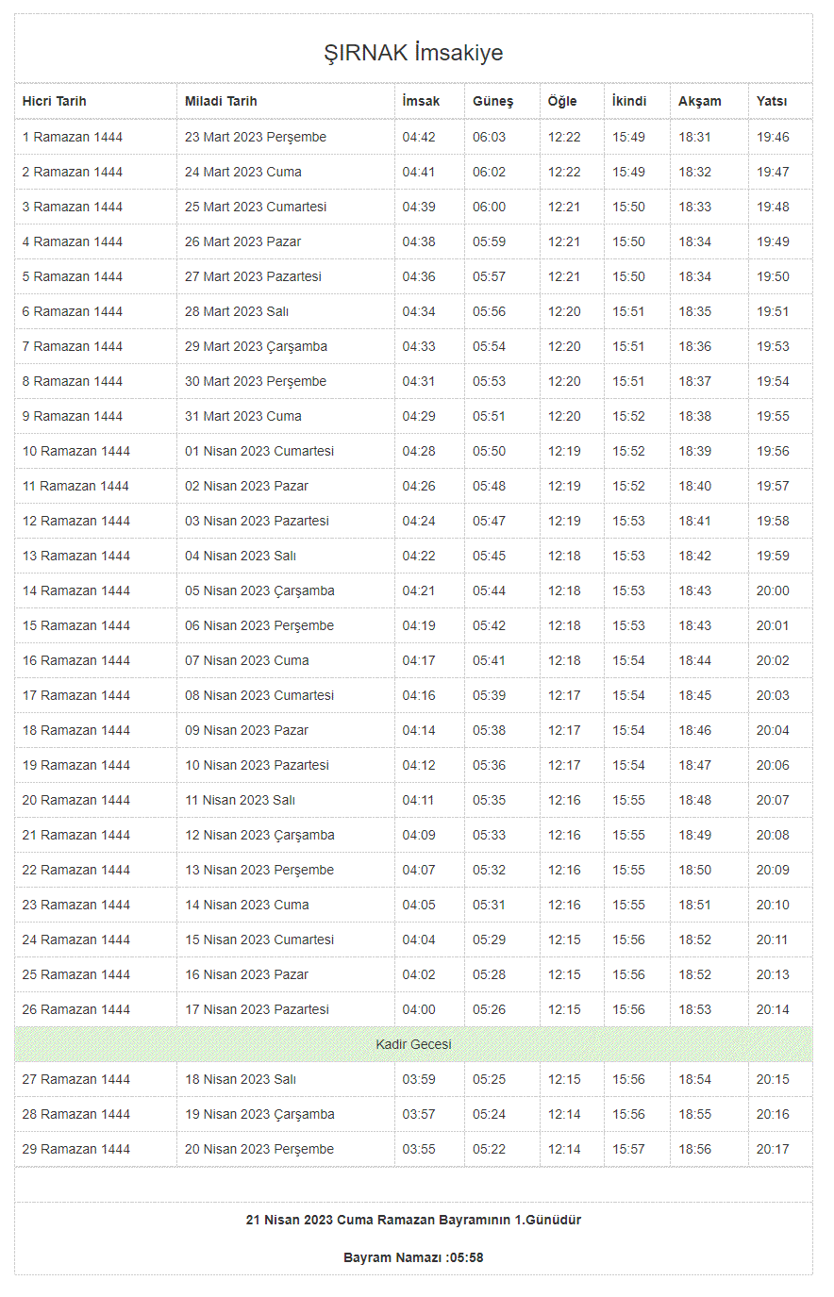Select the İmsak column header
The width and height of the screenshot is (834, 1297).
pyautogui.click(x=421, y=101)
